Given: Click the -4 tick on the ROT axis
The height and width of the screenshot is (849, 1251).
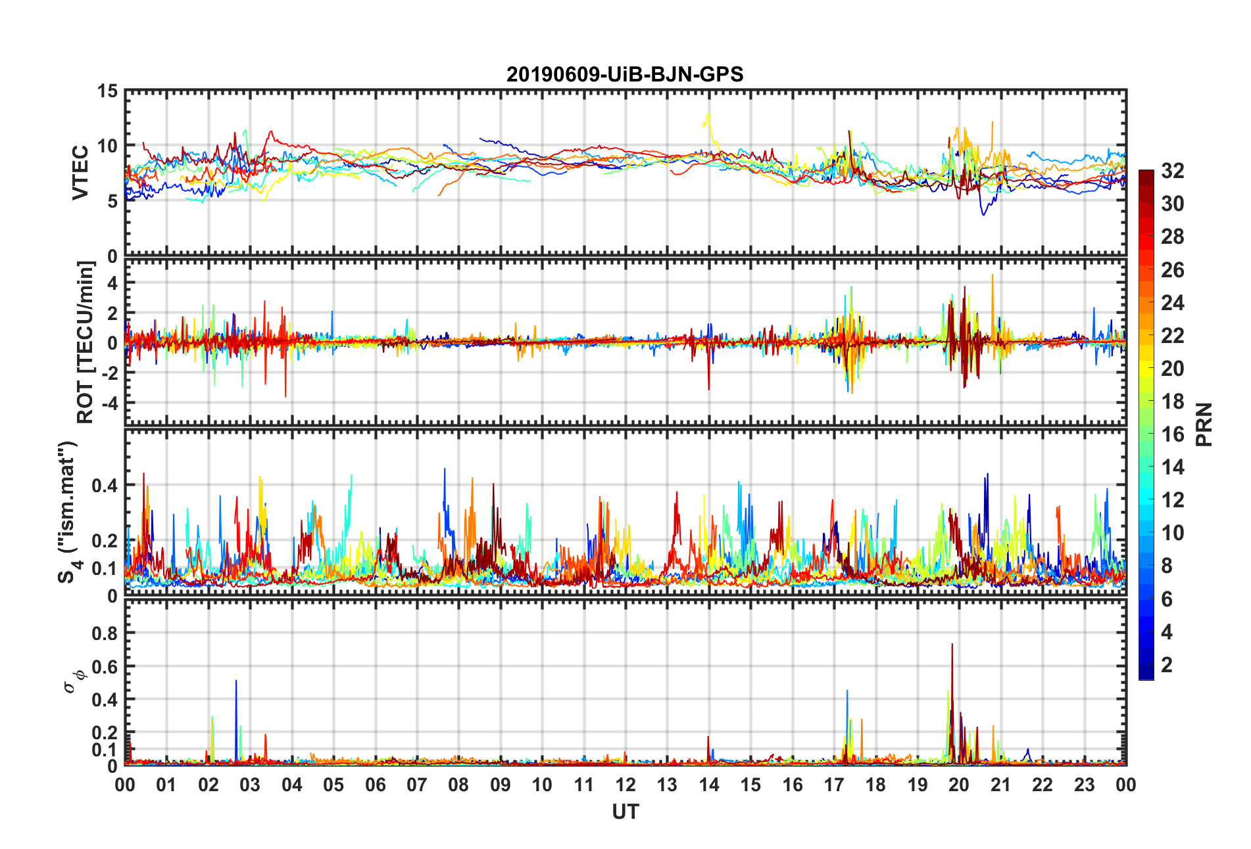Looking at the screenshot, I should click(x=110, y=403).
